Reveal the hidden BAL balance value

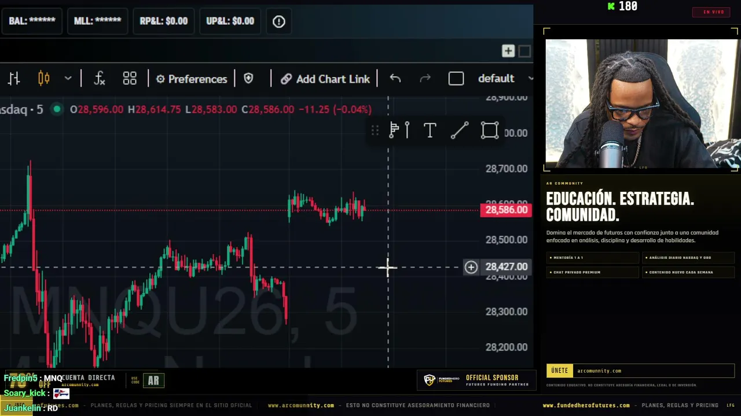32,21
